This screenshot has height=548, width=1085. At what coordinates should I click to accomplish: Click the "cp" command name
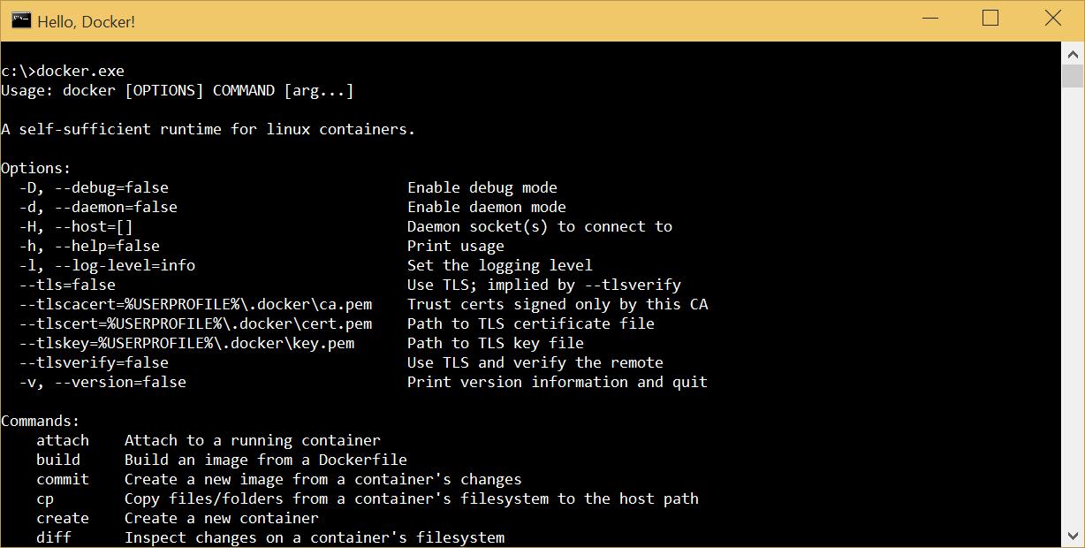click(45, 499)
